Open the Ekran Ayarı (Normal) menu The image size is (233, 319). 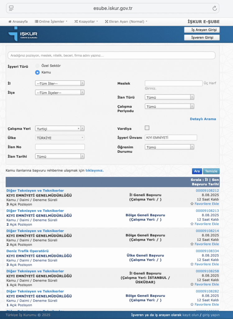pos(126,21)
